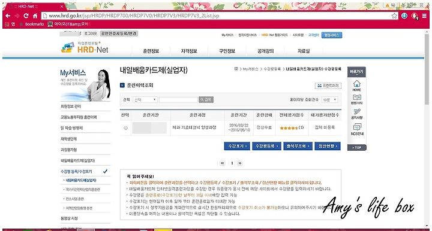Open the My서비스 link in the top bar
The width and height of the screenshot is (432, 231).
pos(227,35)
